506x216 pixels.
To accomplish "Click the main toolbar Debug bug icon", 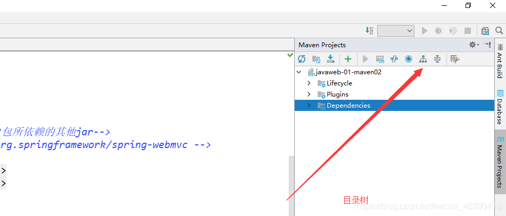I will tap(438, 31).
